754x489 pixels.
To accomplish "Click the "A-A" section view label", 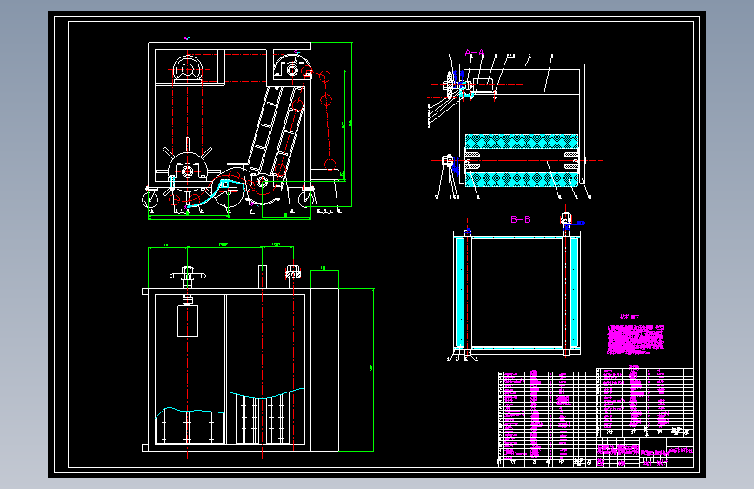I will [x=474, y=52].
